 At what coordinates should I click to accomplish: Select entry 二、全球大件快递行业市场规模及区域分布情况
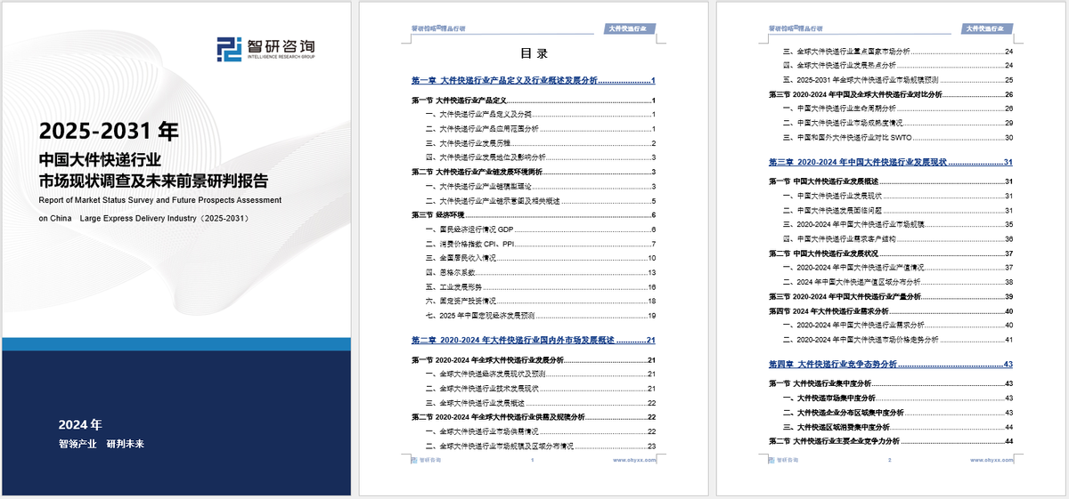[x=540, y=446]
